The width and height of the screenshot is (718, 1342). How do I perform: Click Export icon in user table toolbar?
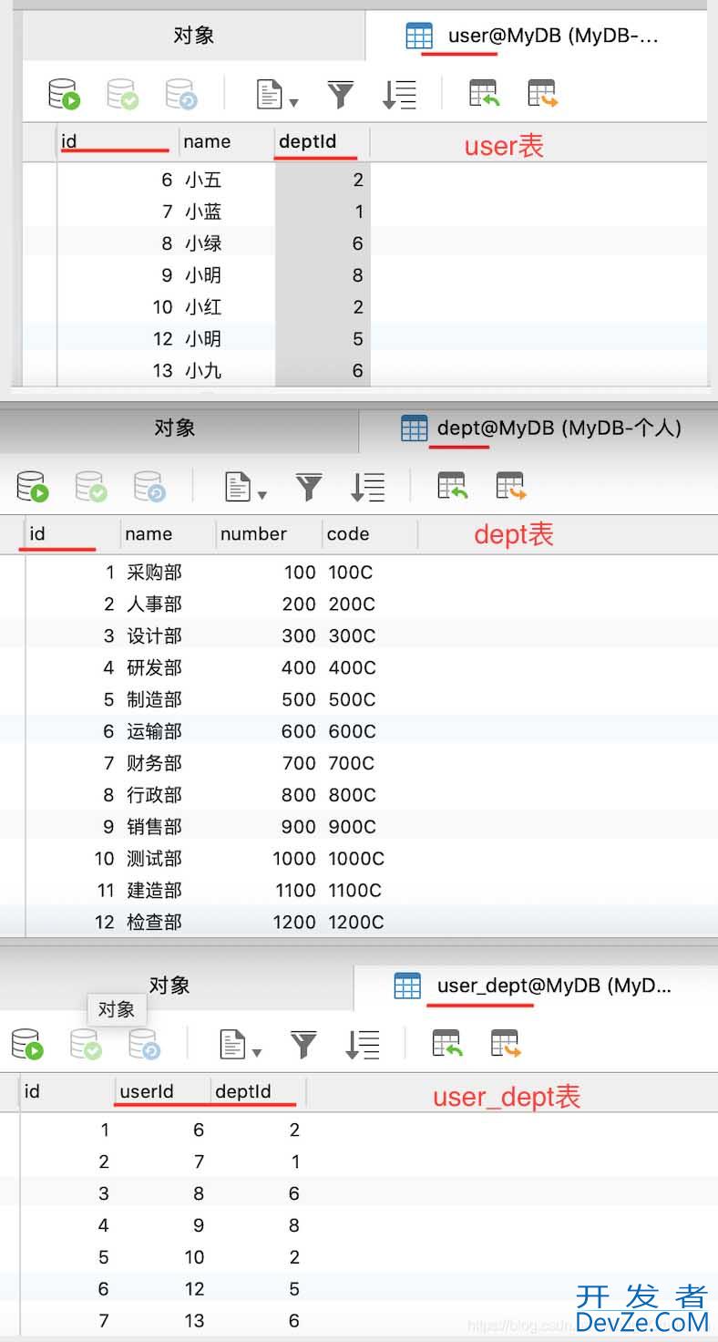click(x=542, y=93)
